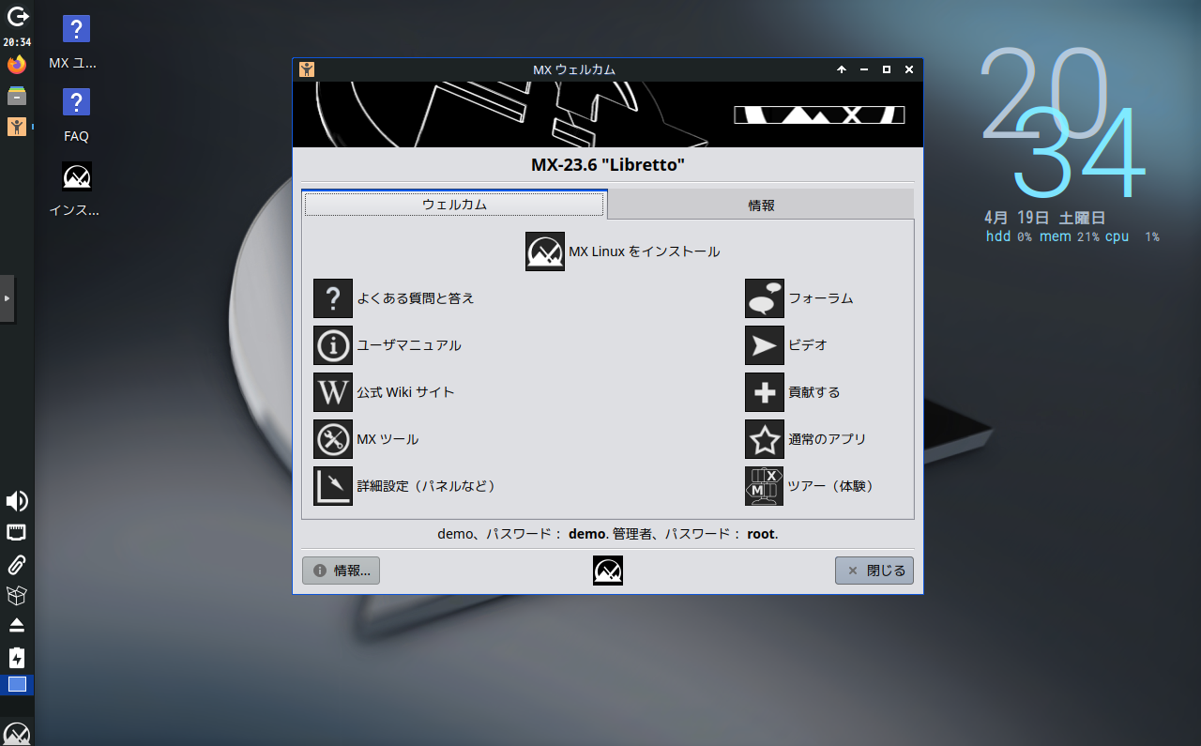The width and height of the screenshot is (1201, 746).
Task: Open 通常のアプリ star icon
Action: click(x=765, y=439)
